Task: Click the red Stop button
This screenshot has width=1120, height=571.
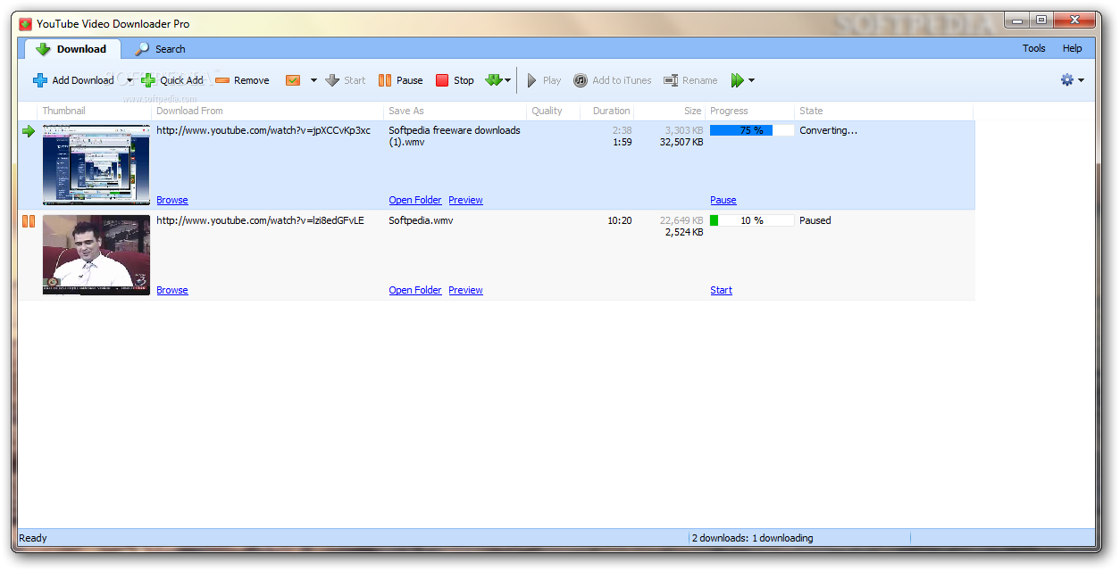Action: pyautogui.click(x=455, y=80)
